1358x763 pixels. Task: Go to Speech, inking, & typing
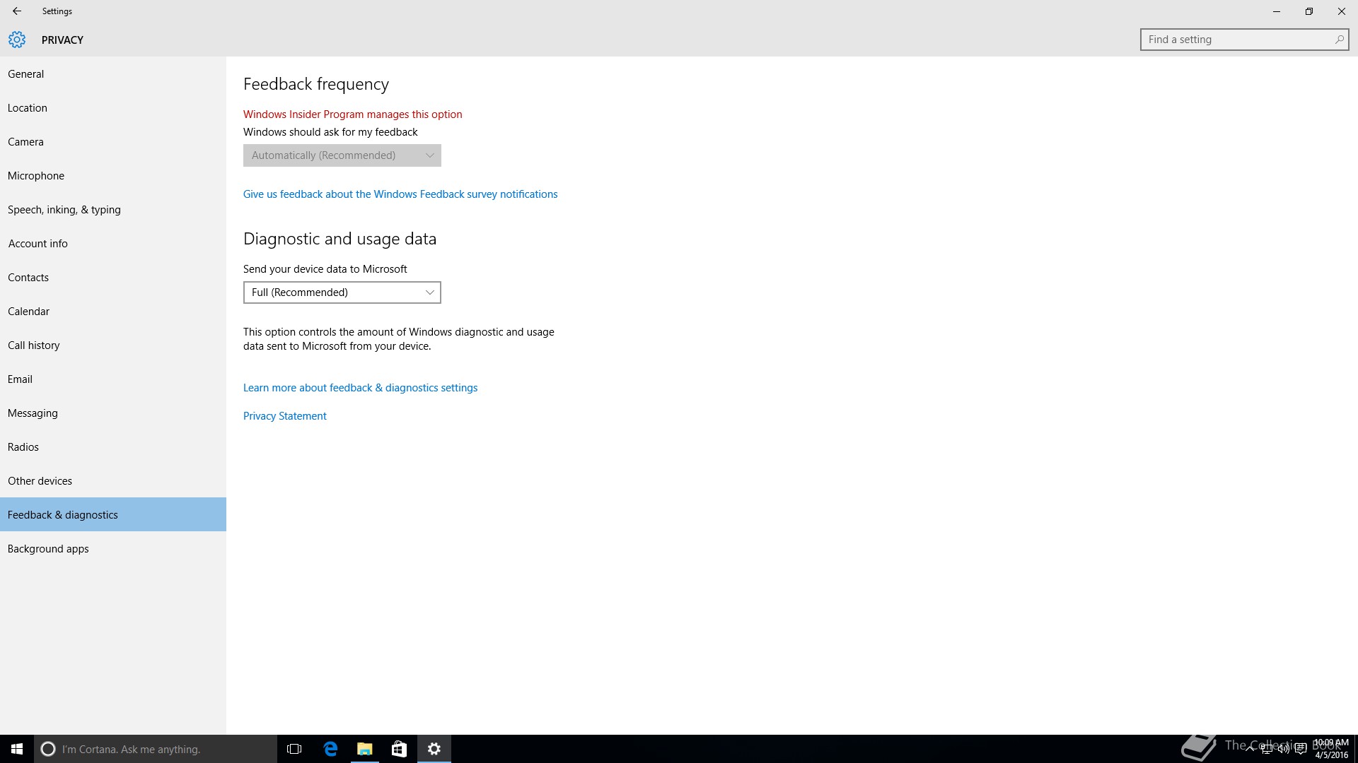point(113,210)
